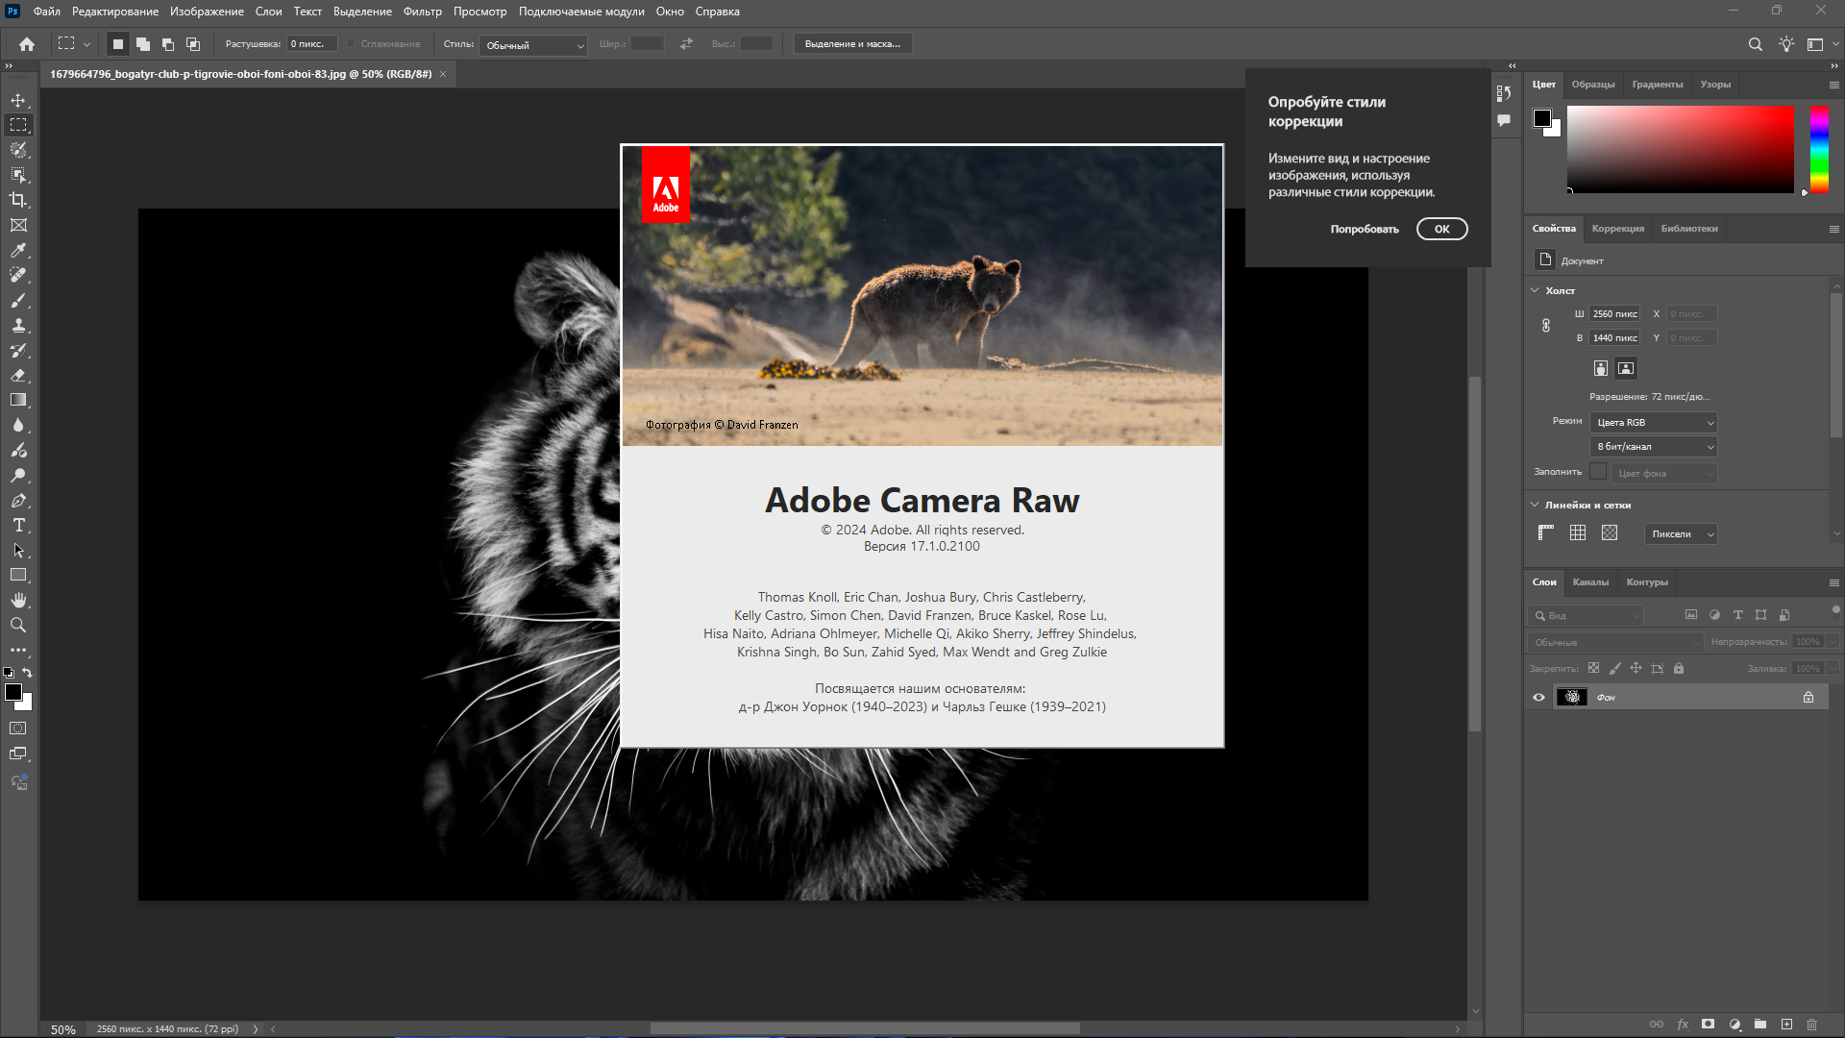Screen dimensions: 1845x1038
Task: Click trash icon to delete layer
Action: 1811,1025
